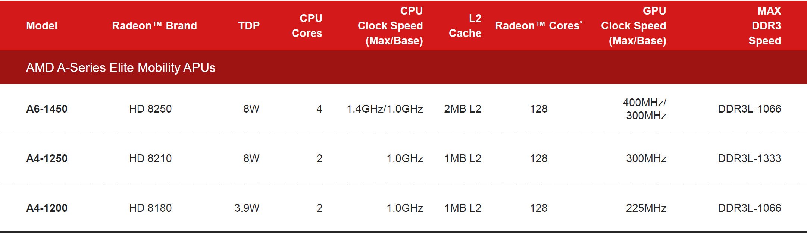Click the Radeon Brand column header
Viewport: 807px width, 233px height.
pyautogui.click(x=154, y=26)
